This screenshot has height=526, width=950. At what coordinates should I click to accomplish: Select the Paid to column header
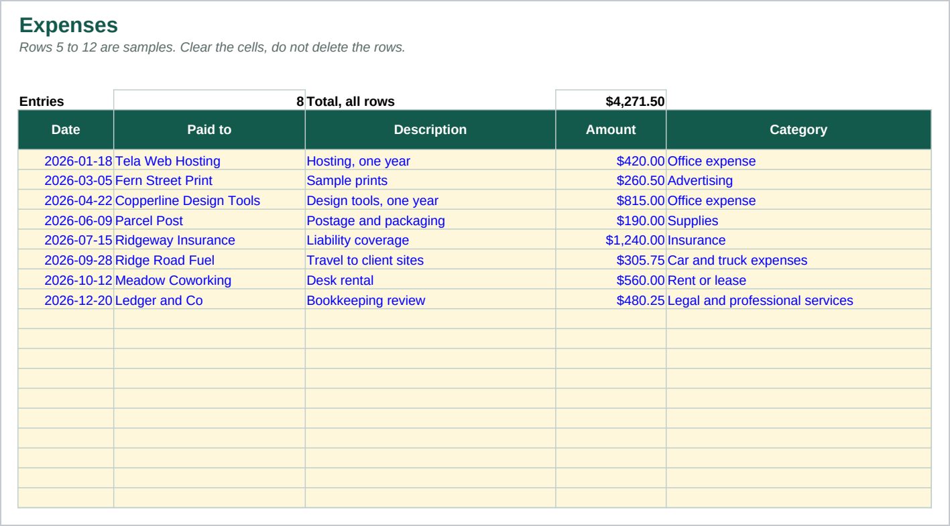point(209,129)
